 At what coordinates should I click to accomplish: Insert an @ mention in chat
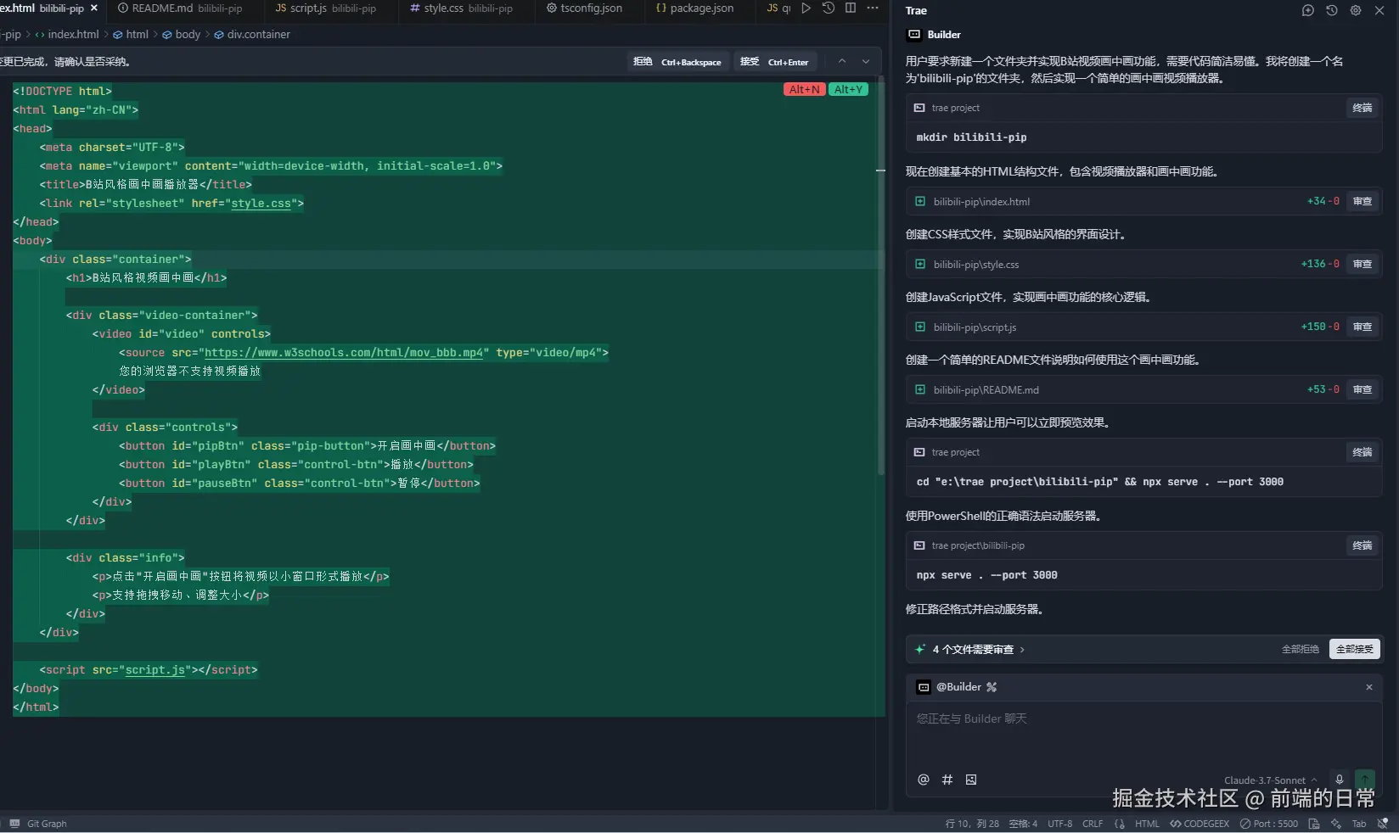point(924,780)
